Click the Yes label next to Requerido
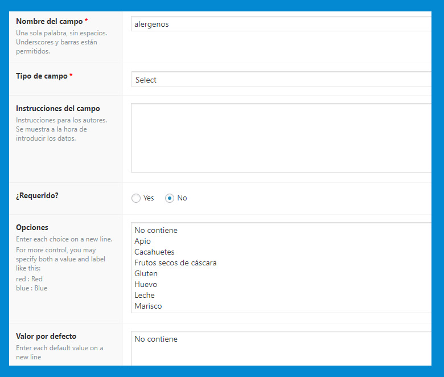 pos(149,198)
